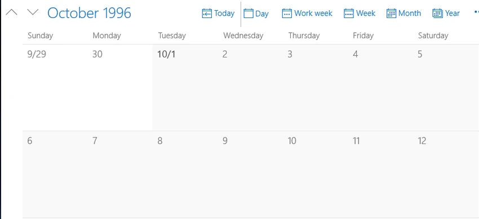Select October 12 Saturday cell
The image size is (479, 219).
446,175
